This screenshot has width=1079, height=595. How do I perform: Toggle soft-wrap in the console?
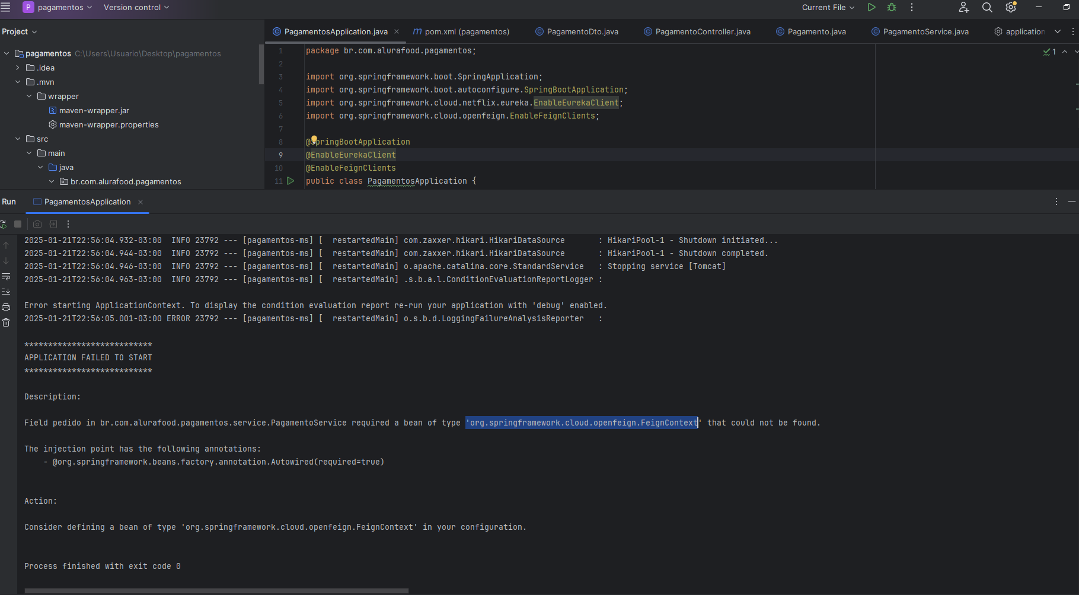click(6, 276)
